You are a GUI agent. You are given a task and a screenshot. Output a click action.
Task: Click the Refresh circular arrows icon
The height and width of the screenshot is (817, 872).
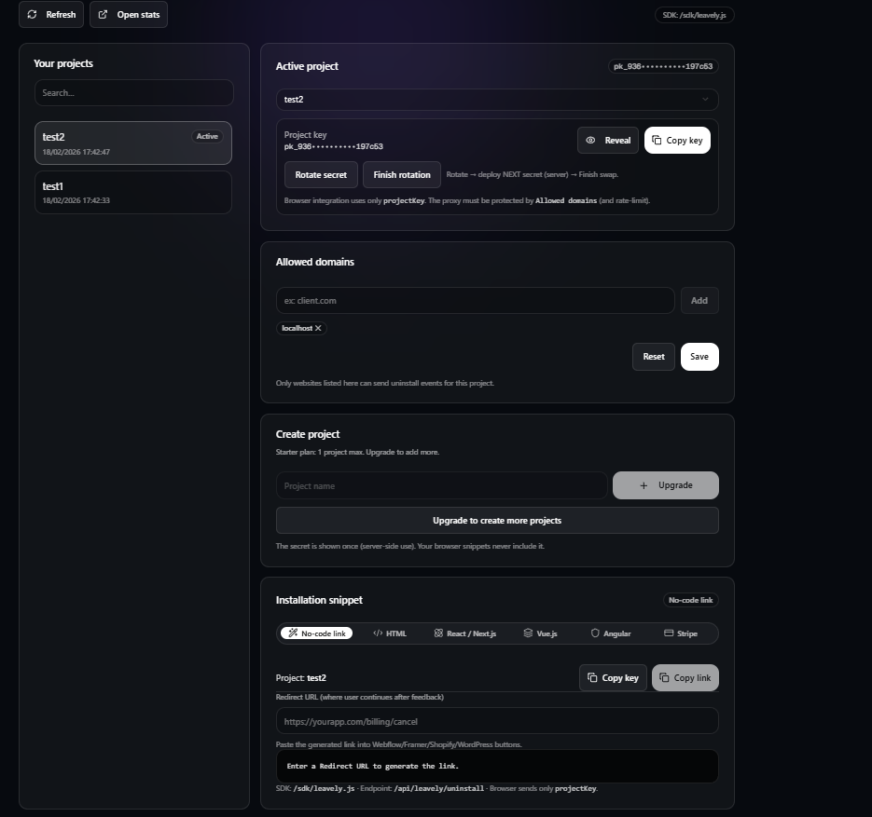pyautogui.click(x=32, y=14)
